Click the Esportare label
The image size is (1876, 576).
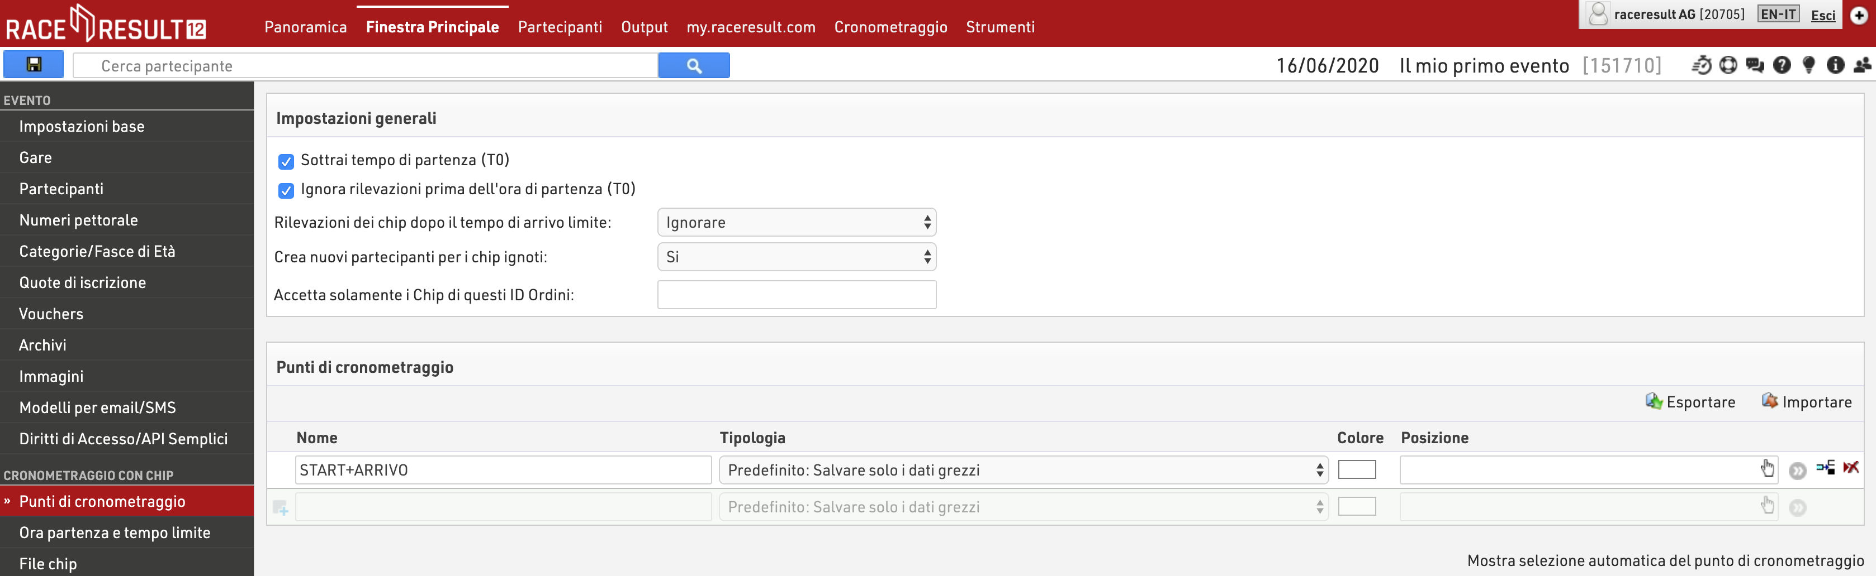pos(1700,402)
